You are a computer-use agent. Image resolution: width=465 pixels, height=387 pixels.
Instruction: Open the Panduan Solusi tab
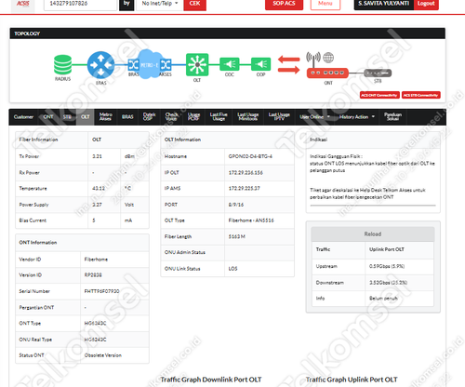coord(392,117)
